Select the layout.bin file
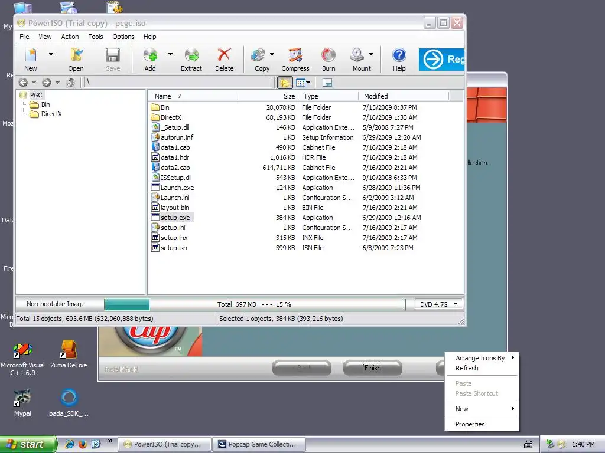 coord(175,208)
